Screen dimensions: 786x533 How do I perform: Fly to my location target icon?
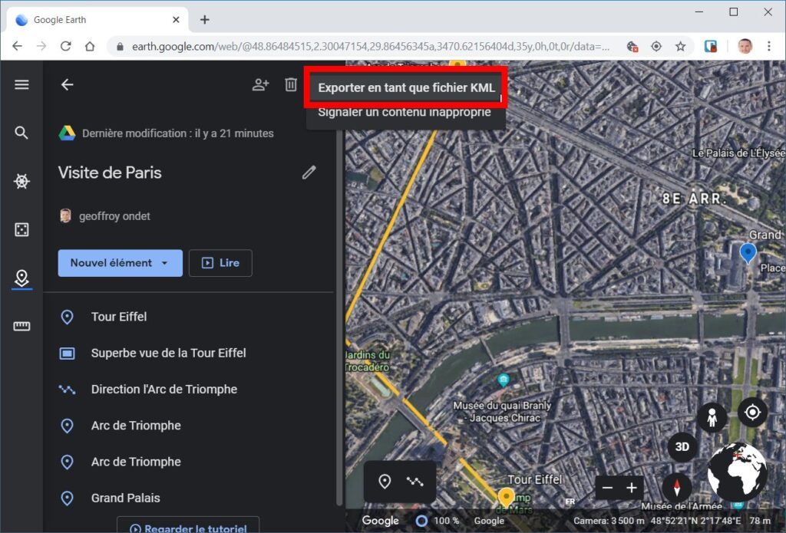(752, 413)
